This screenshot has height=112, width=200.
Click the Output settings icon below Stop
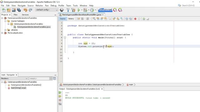60,104
